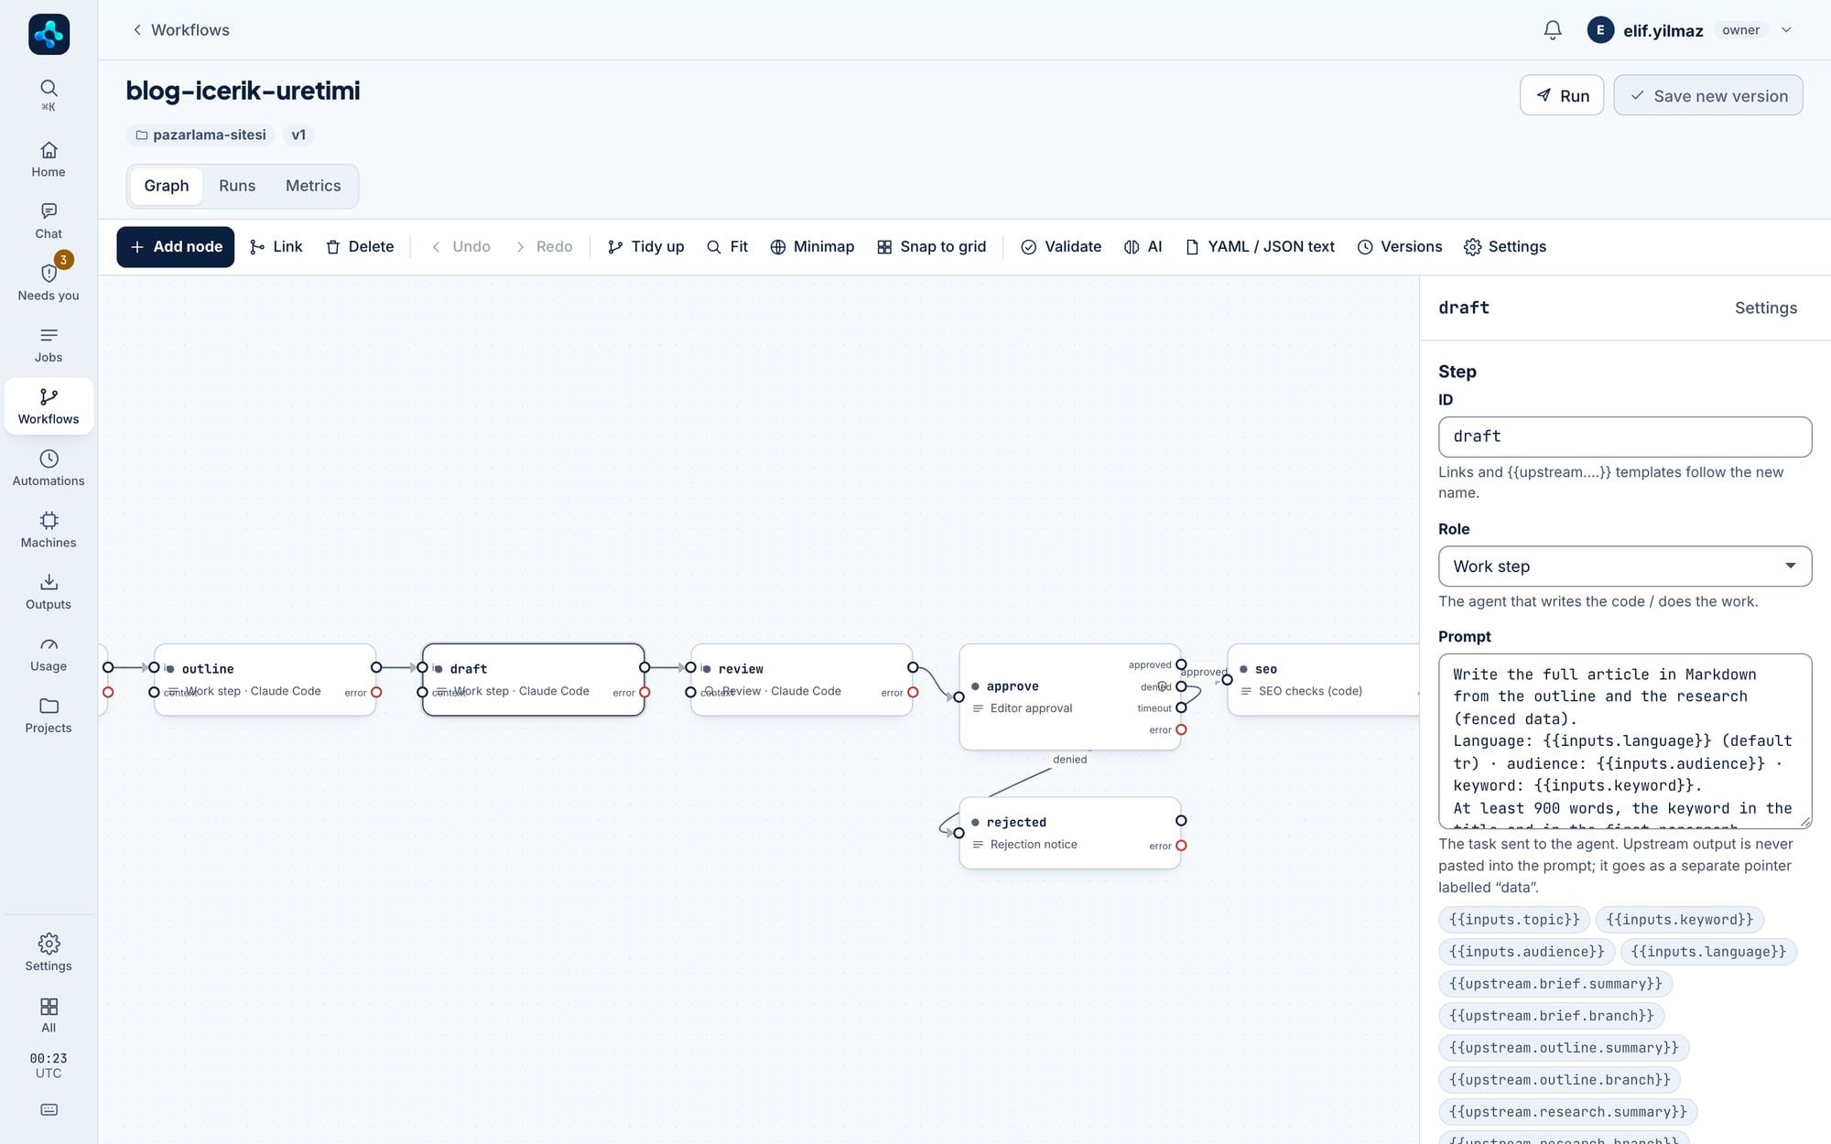Delete the selected node
Image resolution: width=1831 pixels, height=1144 pixels.
tap(360, 247)
